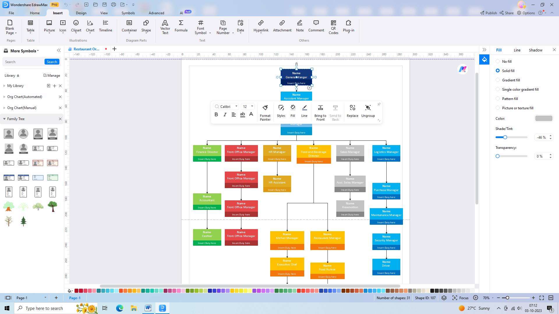Expand the Org Chart(Manual) library

(x=22, y=108)
